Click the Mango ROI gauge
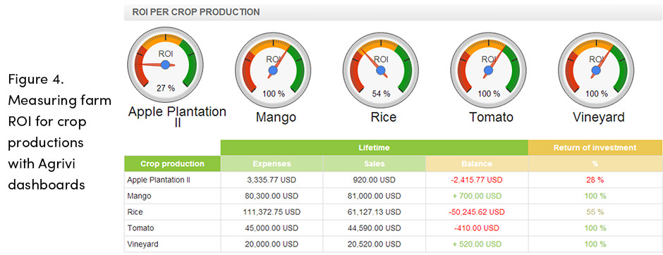The width and height of the screenshot is (663, 255). point(273,70)
